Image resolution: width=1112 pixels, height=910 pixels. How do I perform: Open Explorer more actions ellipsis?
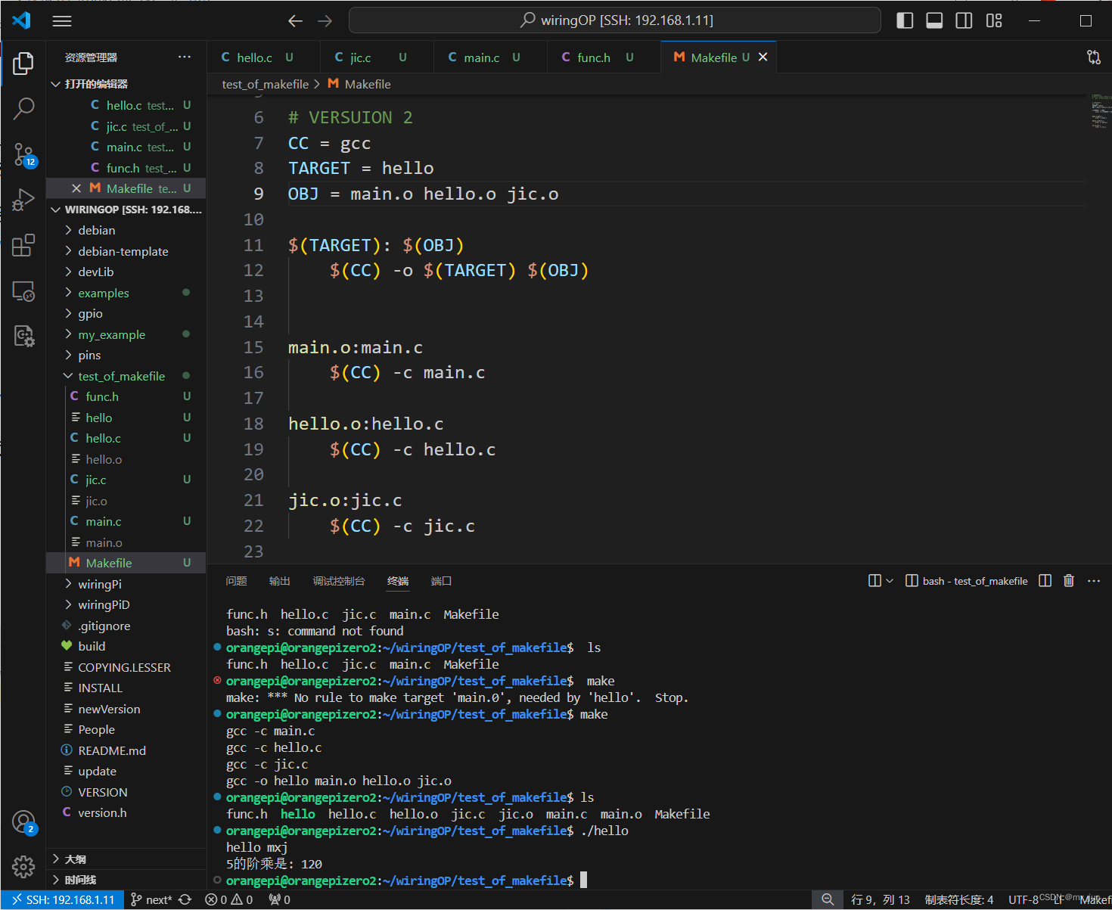(x=185, y=57)
